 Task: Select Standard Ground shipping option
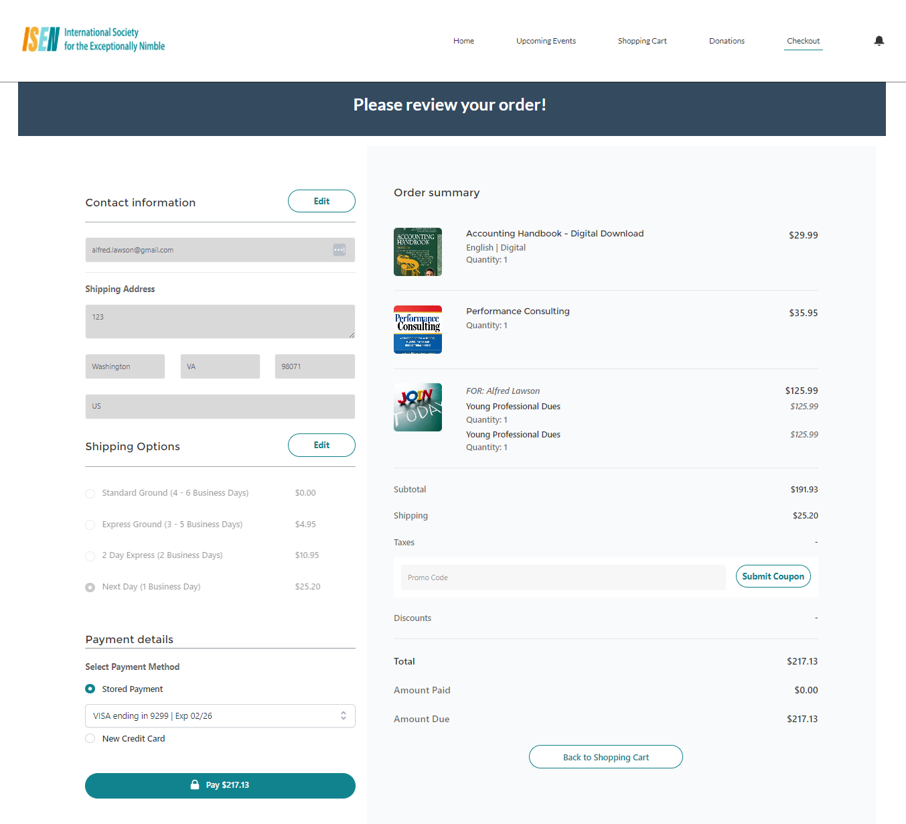[90, 494]
